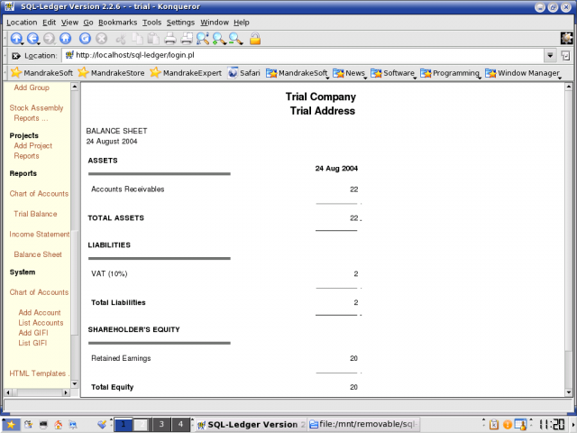Open the terminal icon in taskbar

(x=43, y=425)
